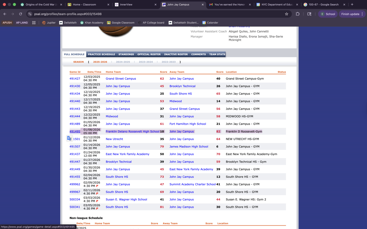
Task: Open game ID 491495
Action: pos(75,132)
